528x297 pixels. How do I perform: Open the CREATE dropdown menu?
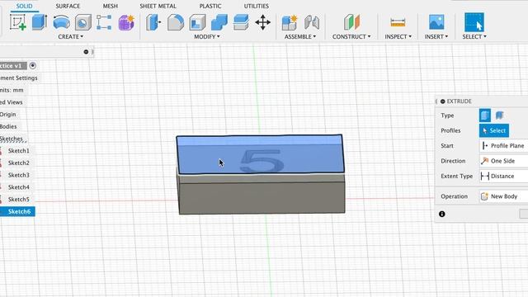coord(70,36)
